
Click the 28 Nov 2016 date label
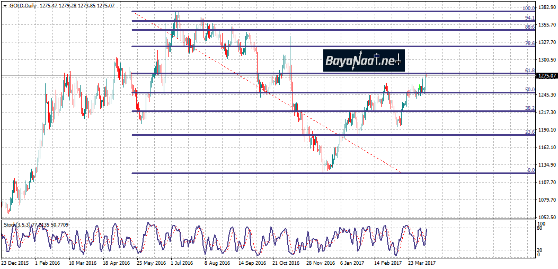tap(320, 263)
